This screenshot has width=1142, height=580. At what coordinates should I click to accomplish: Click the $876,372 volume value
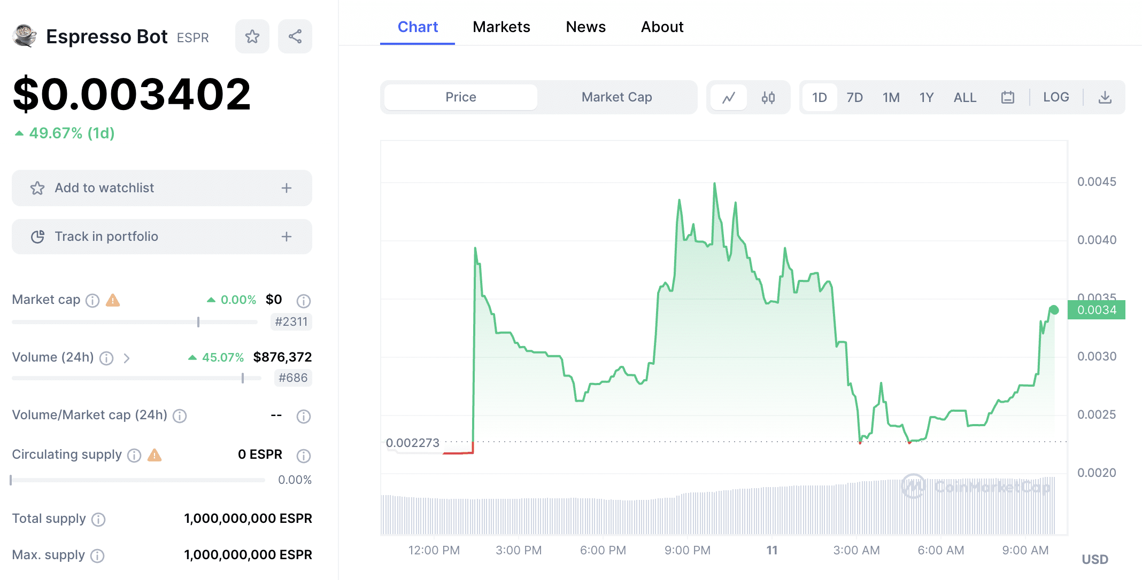[282, 357]
